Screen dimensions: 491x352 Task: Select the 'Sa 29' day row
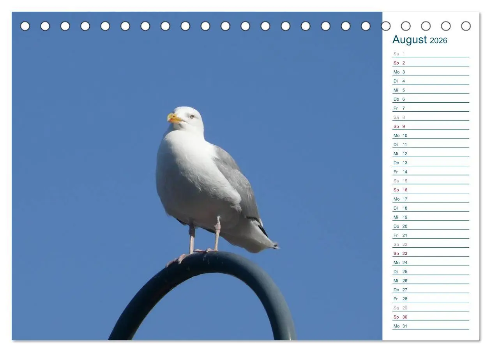(431, 308)
